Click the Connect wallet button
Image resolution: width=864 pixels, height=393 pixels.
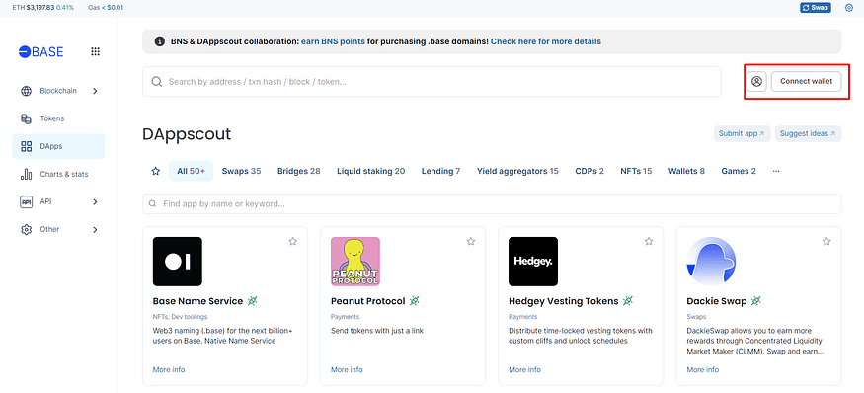(x=806, y=82)
